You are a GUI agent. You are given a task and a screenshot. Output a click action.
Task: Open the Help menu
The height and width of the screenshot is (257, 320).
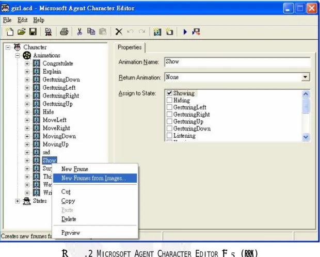(39, 20)
